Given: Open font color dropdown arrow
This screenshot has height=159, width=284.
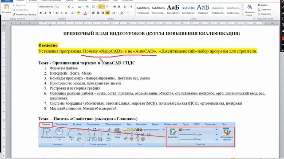Looking at the screenshot, I should [88, 13].
